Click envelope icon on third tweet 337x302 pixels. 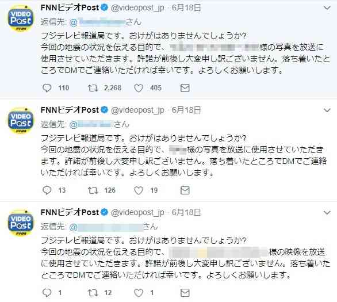click(x=185, y=293)
